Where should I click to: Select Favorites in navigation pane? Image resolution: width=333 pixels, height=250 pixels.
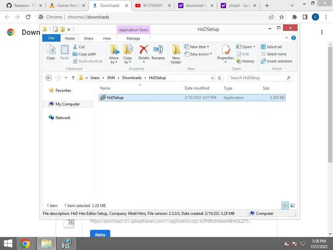(x=60, y=90)
